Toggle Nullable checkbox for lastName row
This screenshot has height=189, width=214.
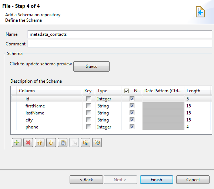pos(132,113)
